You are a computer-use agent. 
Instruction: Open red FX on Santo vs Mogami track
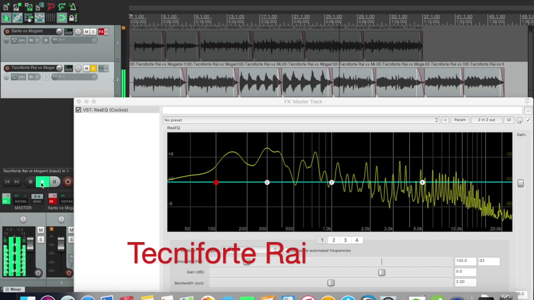click(101, 32)
